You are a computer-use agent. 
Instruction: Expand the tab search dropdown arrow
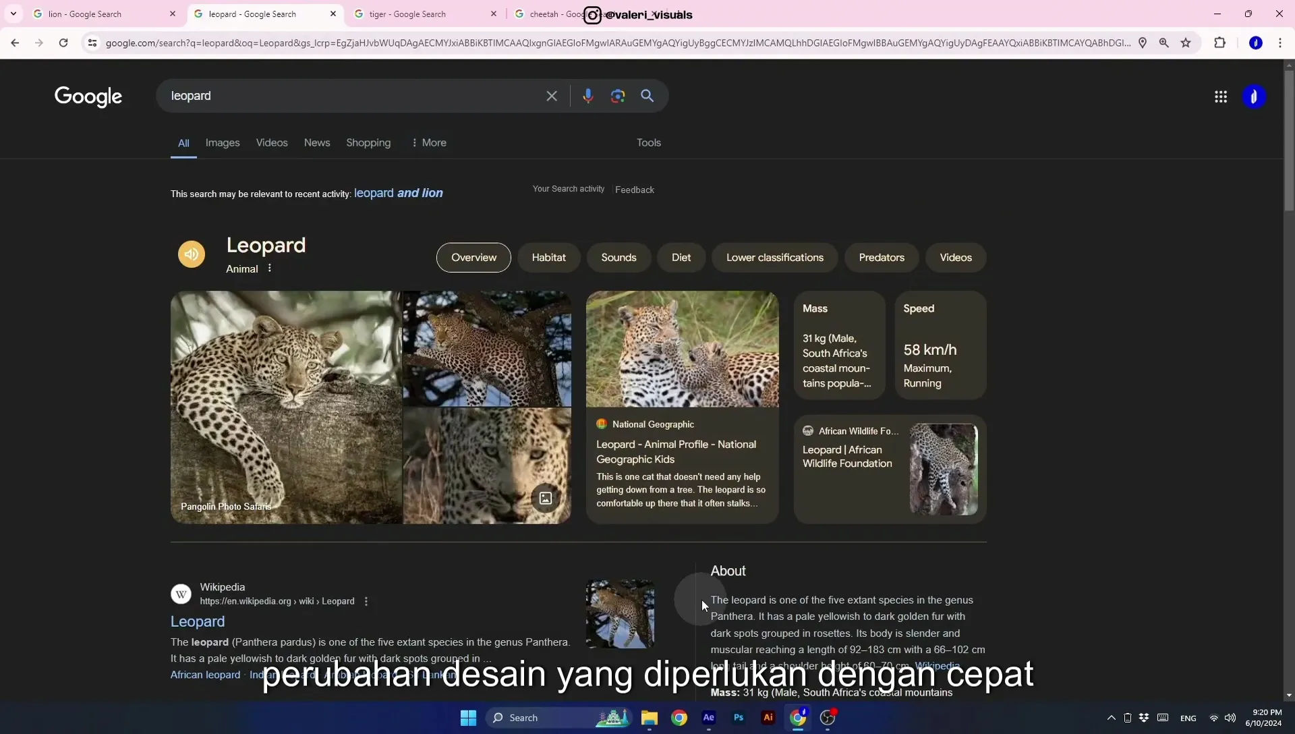(x=13, y=13)
